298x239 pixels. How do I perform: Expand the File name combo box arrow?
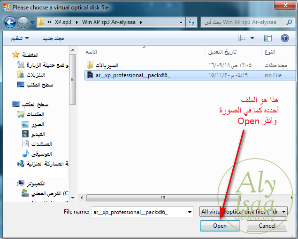[189, 212]
